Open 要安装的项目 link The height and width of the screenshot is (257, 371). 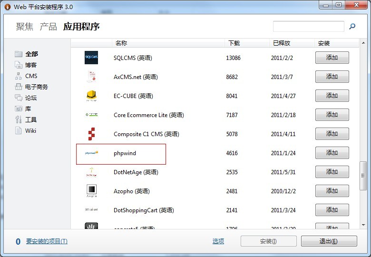coord(47,241)
